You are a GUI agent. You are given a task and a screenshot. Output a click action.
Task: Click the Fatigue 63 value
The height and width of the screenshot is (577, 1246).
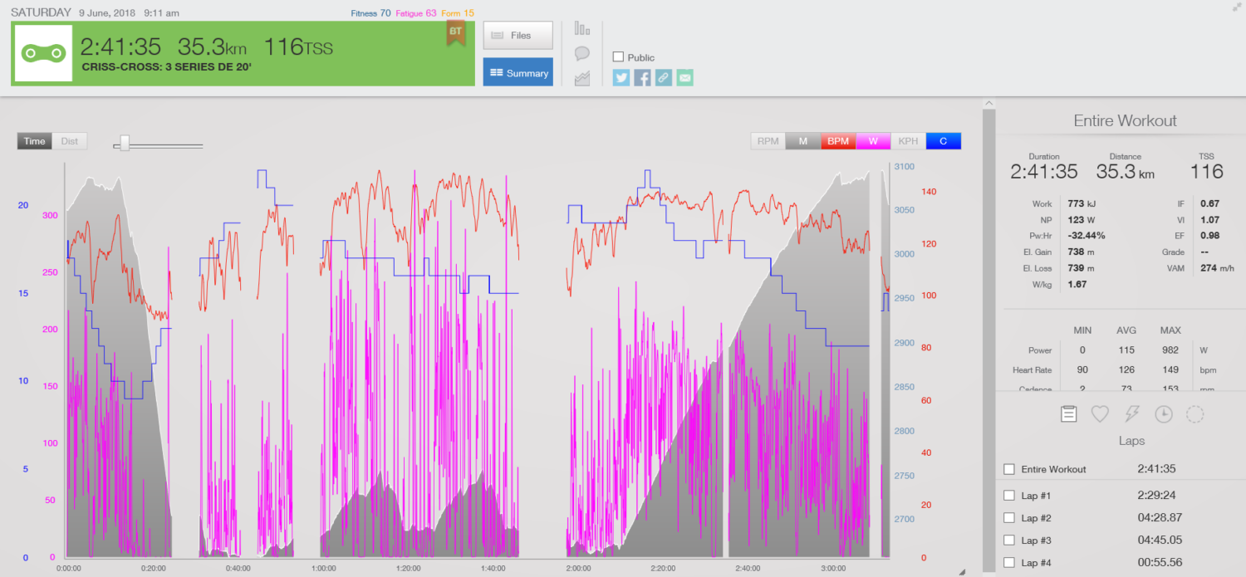(x=416, y=13)
